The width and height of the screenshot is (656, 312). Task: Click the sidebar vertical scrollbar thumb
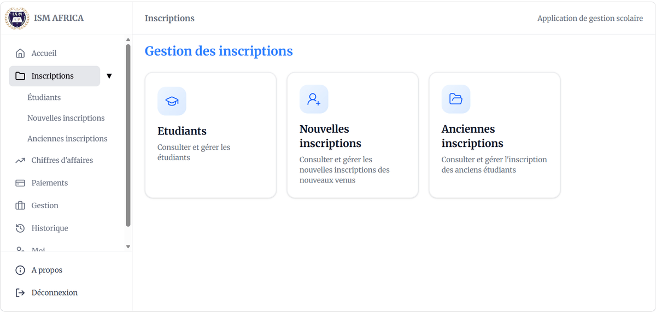128,135
